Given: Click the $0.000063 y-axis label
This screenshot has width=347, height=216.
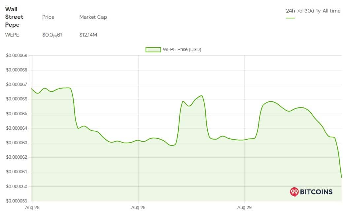Looking at the screenshot, I should coord(17,143).
